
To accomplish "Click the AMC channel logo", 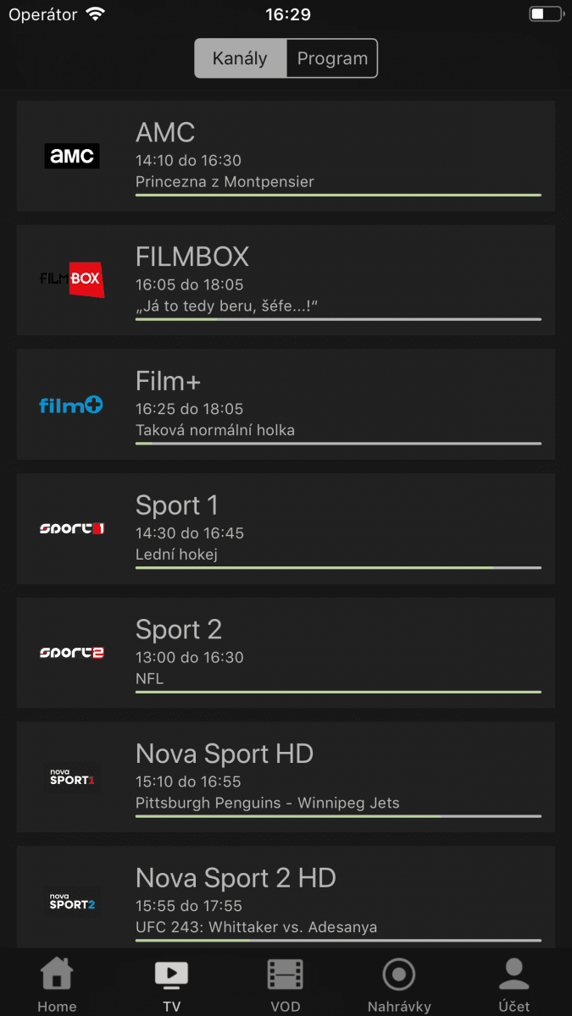I will click(x=71, y=156).
